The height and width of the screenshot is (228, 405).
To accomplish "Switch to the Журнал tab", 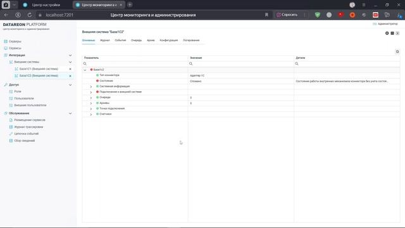I will [x=105, y=41].
